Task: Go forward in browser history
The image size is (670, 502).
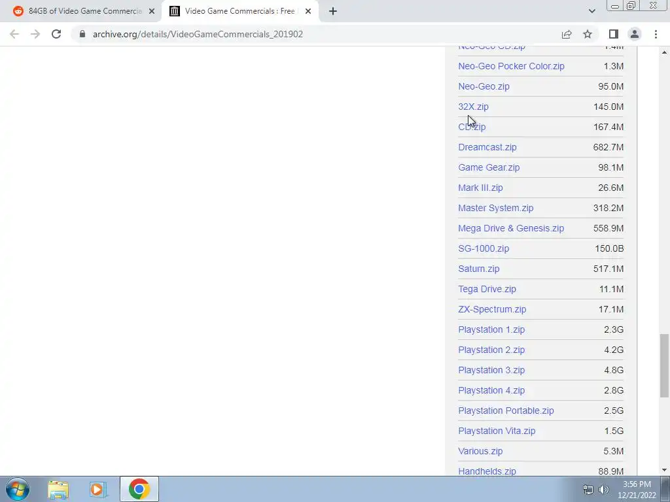Action: tap(35, 34)
